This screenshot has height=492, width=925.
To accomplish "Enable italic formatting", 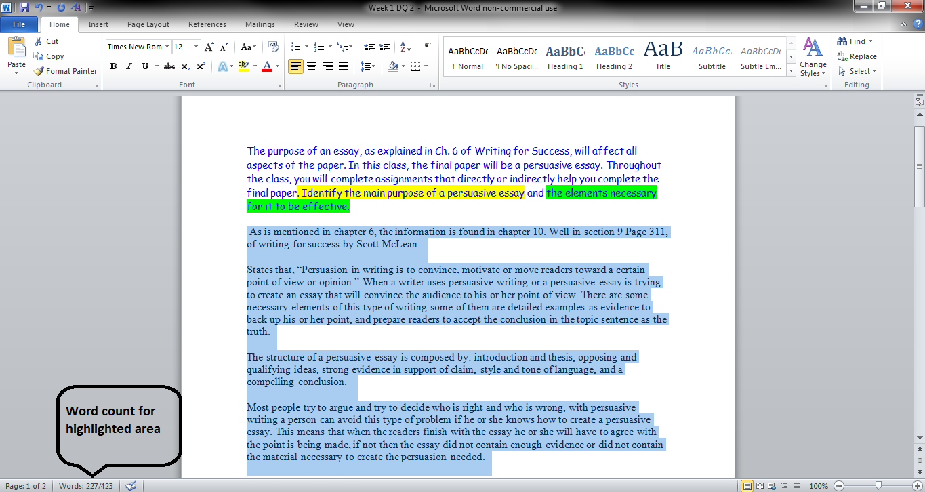I will click(127, 66).
